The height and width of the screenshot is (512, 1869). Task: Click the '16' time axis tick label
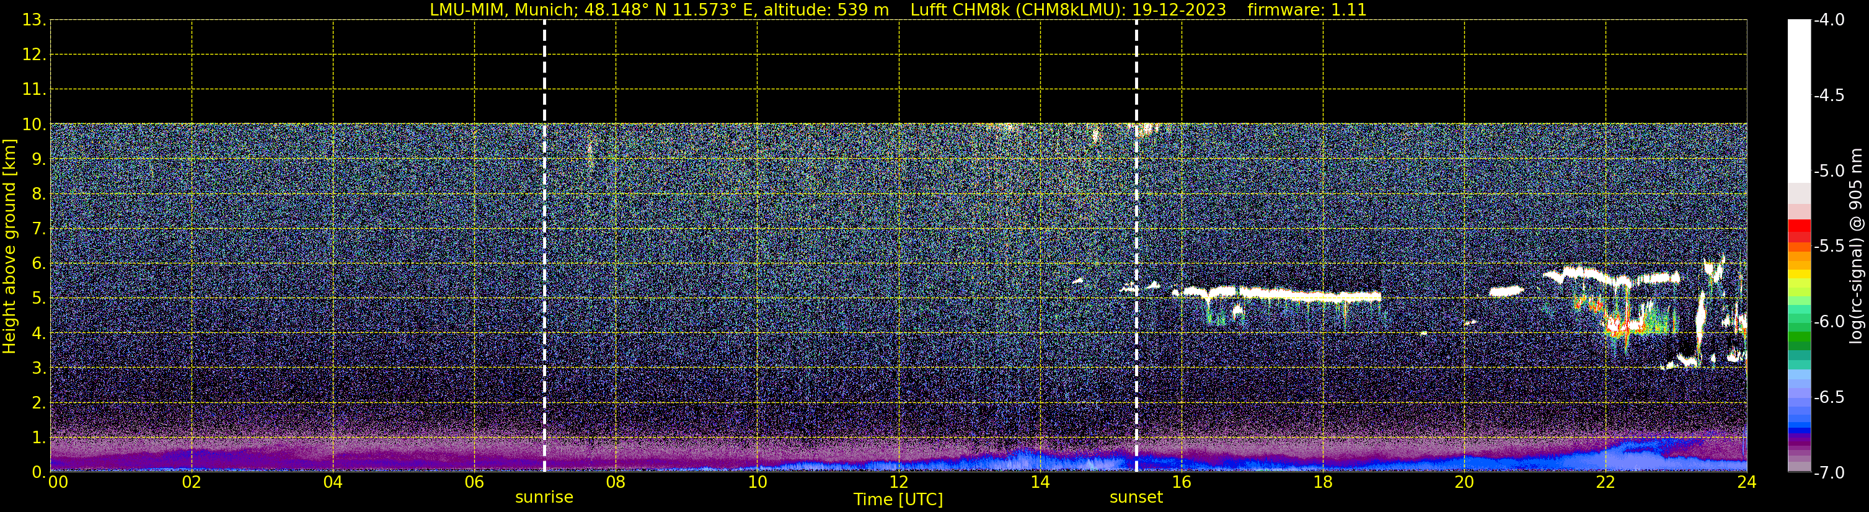tap(1182, 482)
